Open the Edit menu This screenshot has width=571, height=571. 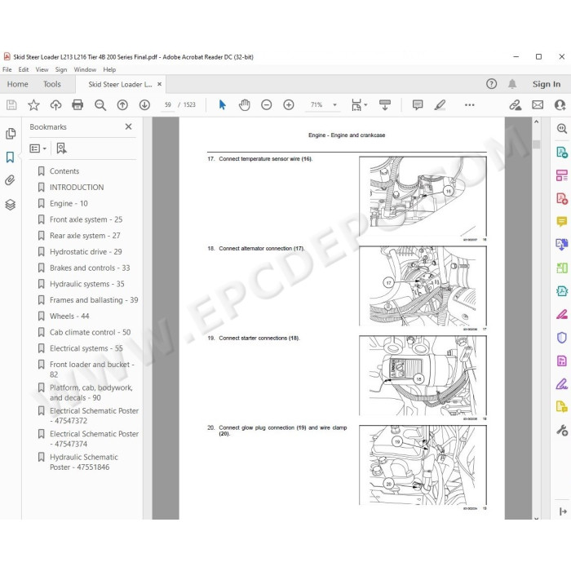[x=24, y=69]
